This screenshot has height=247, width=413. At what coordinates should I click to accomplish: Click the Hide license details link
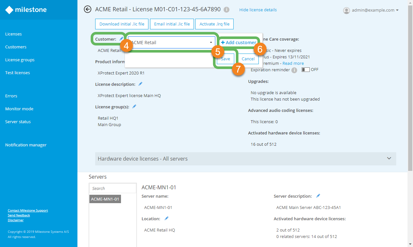click(258, 10)
